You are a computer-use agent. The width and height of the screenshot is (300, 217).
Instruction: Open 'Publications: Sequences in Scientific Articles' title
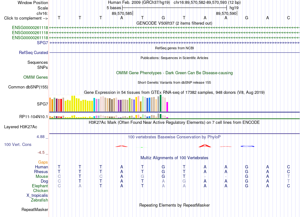(x=174, y=58)
